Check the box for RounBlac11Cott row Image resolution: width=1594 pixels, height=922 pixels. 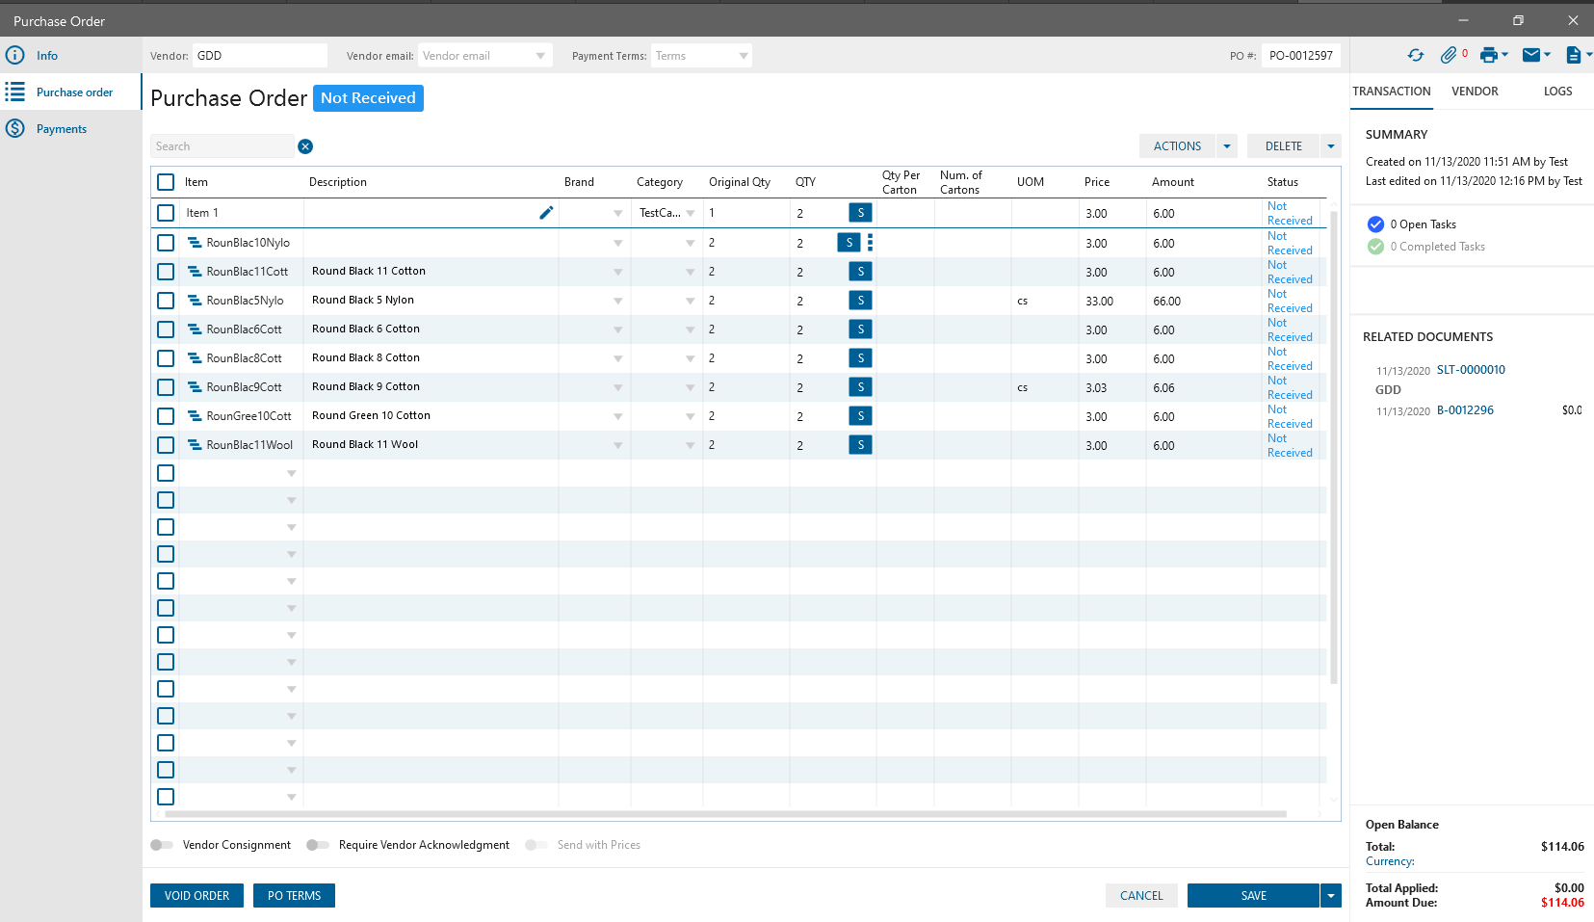click(166, 272)
